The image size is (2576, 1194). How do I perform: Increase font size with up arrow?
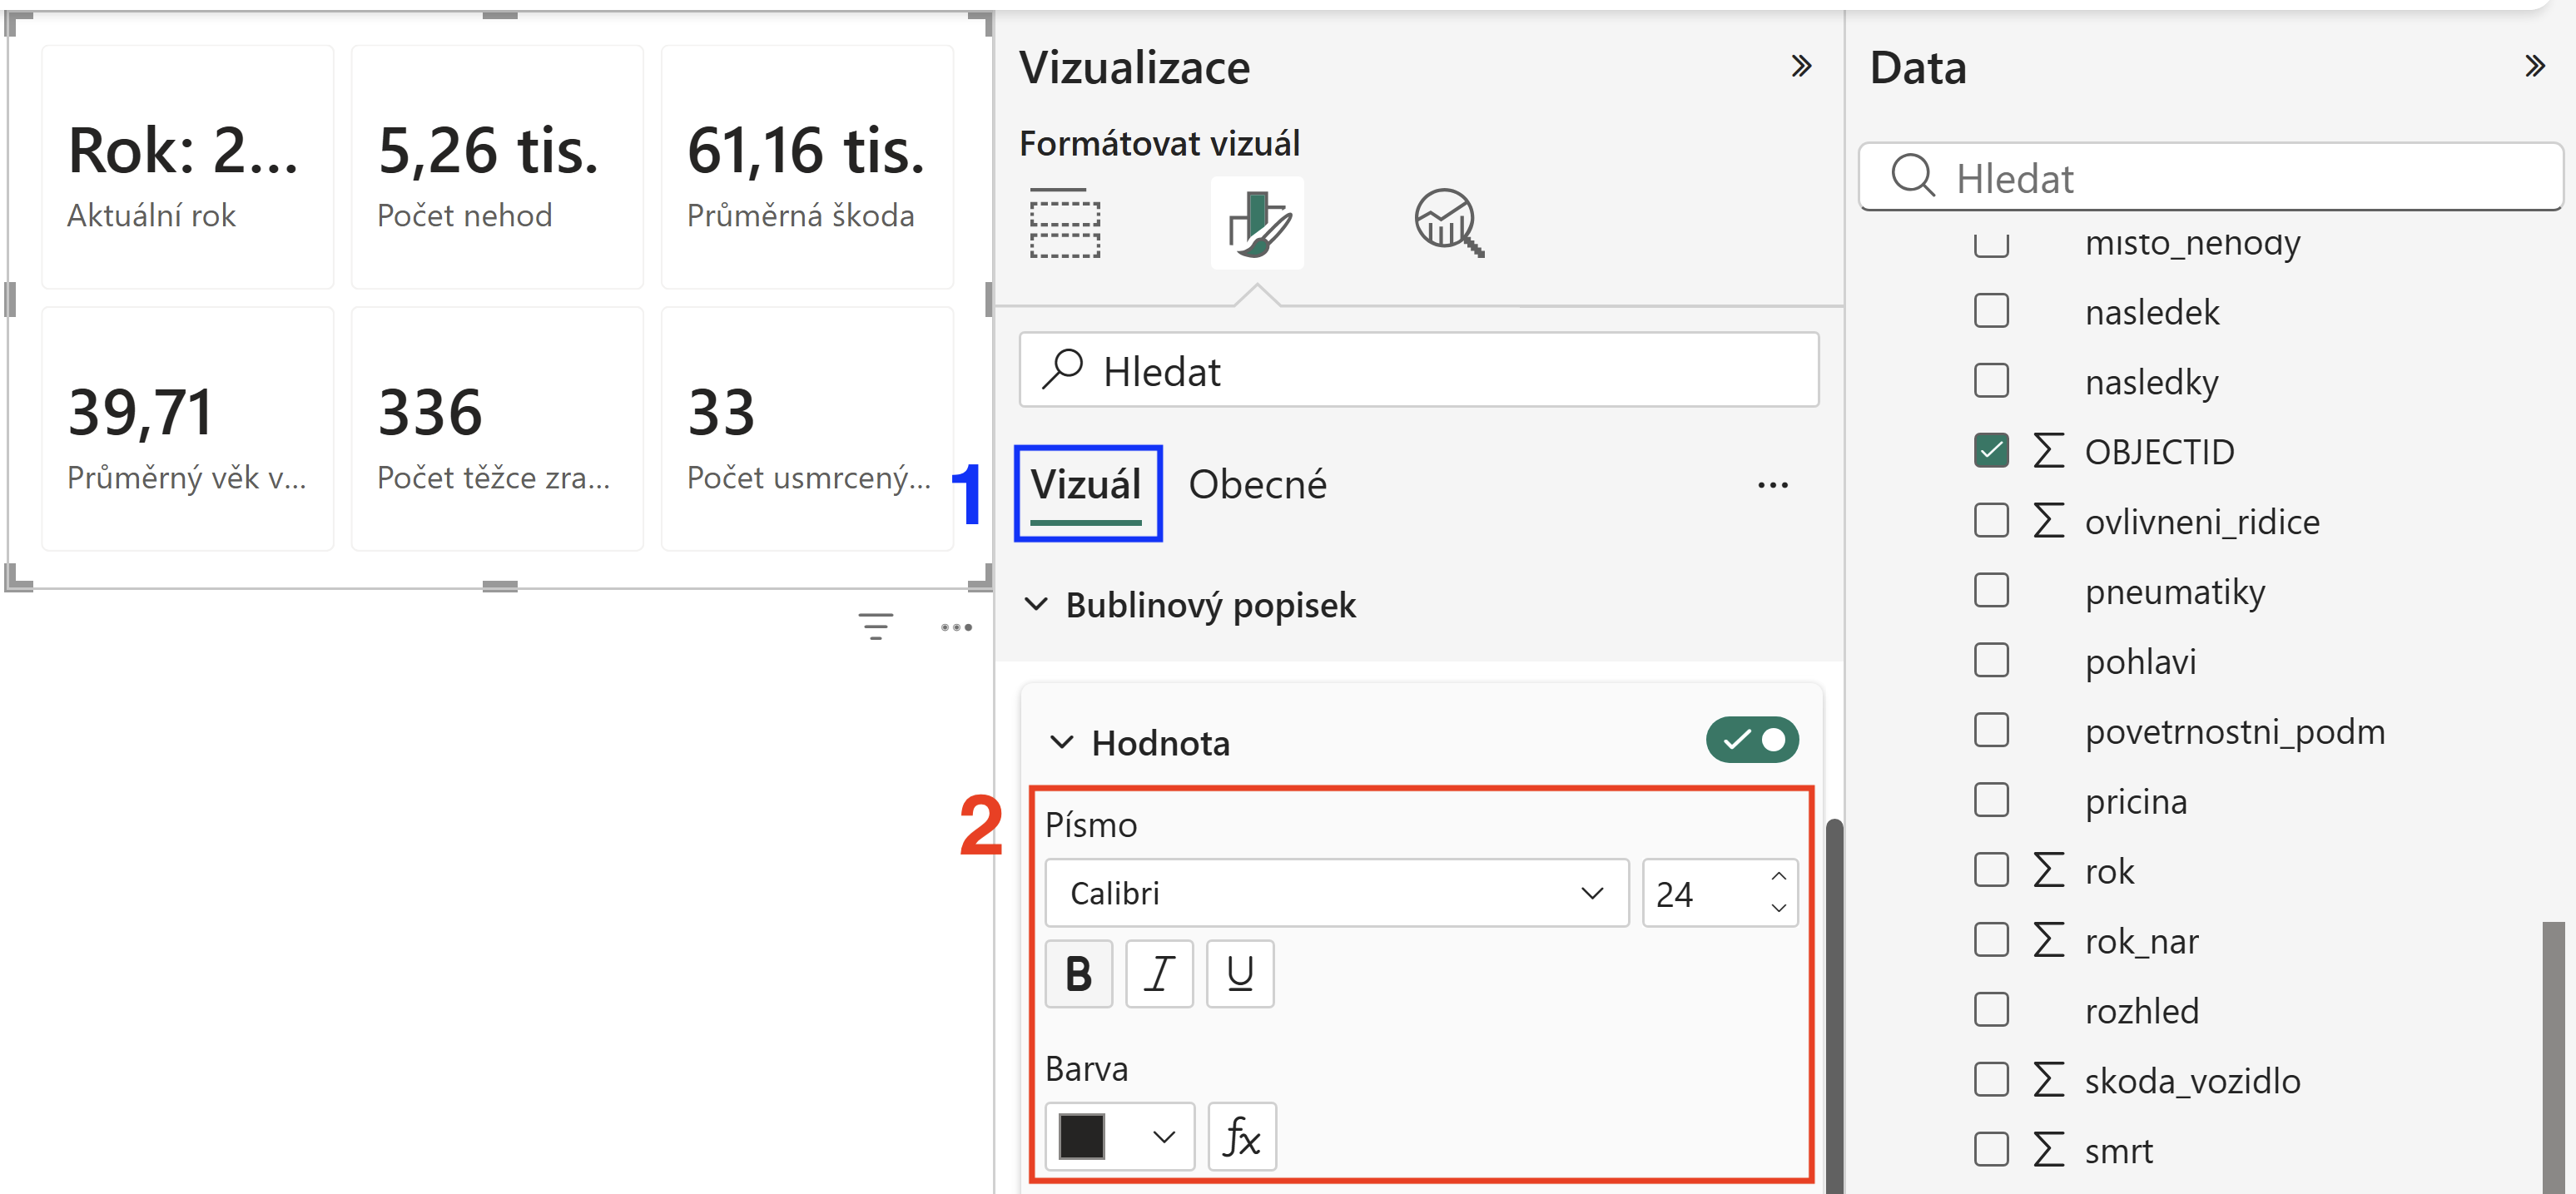tap(1778, 876)
